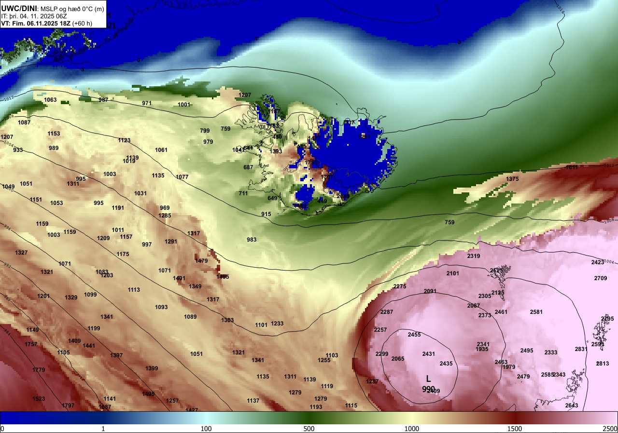Click the height value 971
Image resolution: width=618 pixels, height=433 pixels.
tap(147, 103)
